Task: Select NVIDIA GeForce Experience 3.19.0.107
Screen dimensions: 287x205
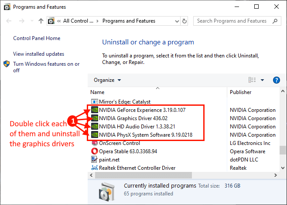Action: (x=142, y=110)
